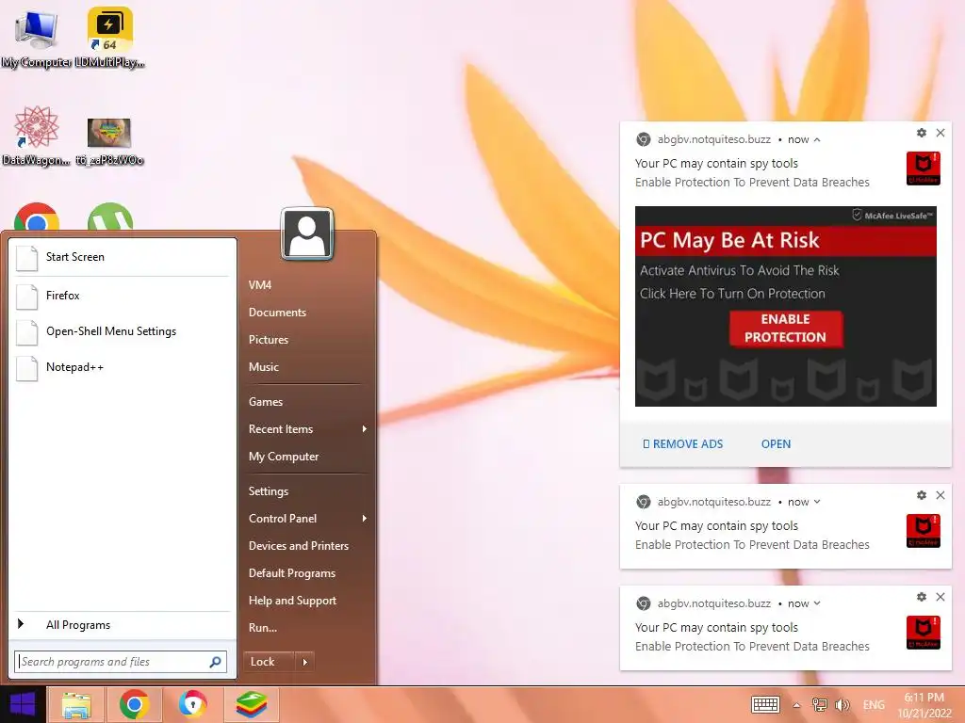Click McAfee icon in the bottom notification
This screenshot has height=723, width=965.
click(x=924, y=632)
